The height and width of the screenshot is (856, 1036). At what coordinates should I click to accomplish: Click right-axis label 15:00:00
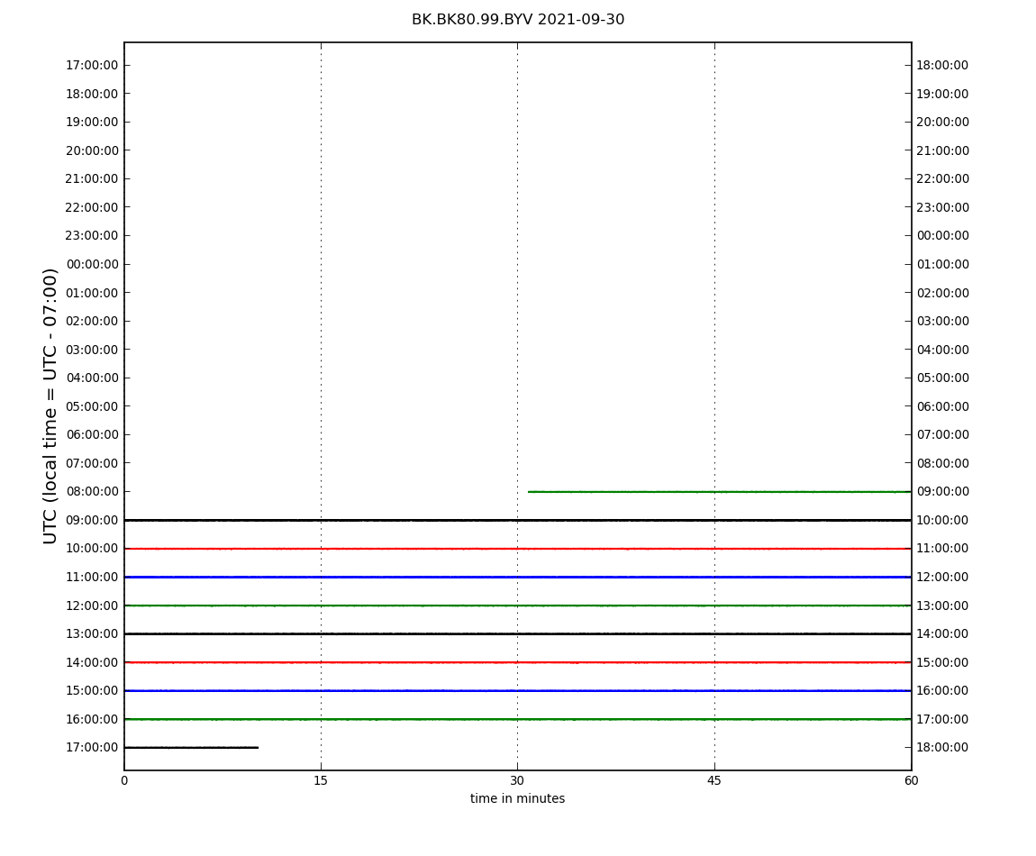pyautogui.click(x=943, y=662)
